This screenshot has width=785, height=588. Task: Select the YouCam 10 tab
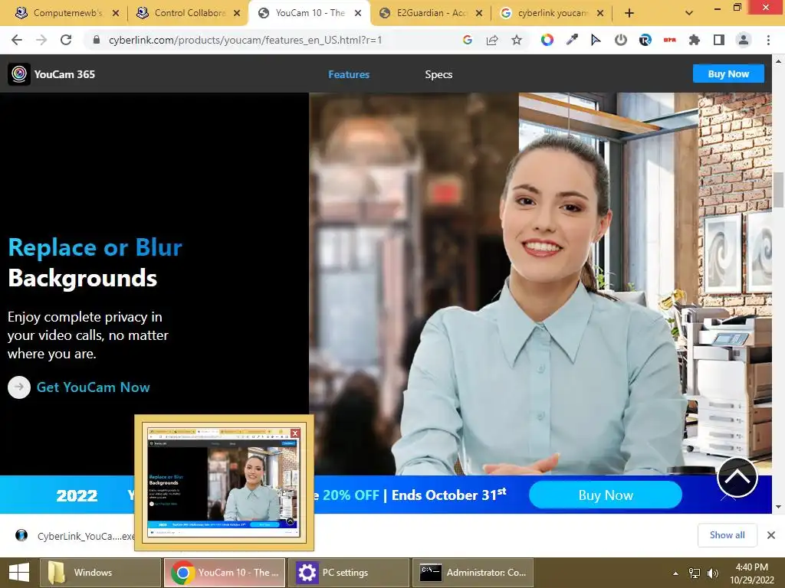308,13
